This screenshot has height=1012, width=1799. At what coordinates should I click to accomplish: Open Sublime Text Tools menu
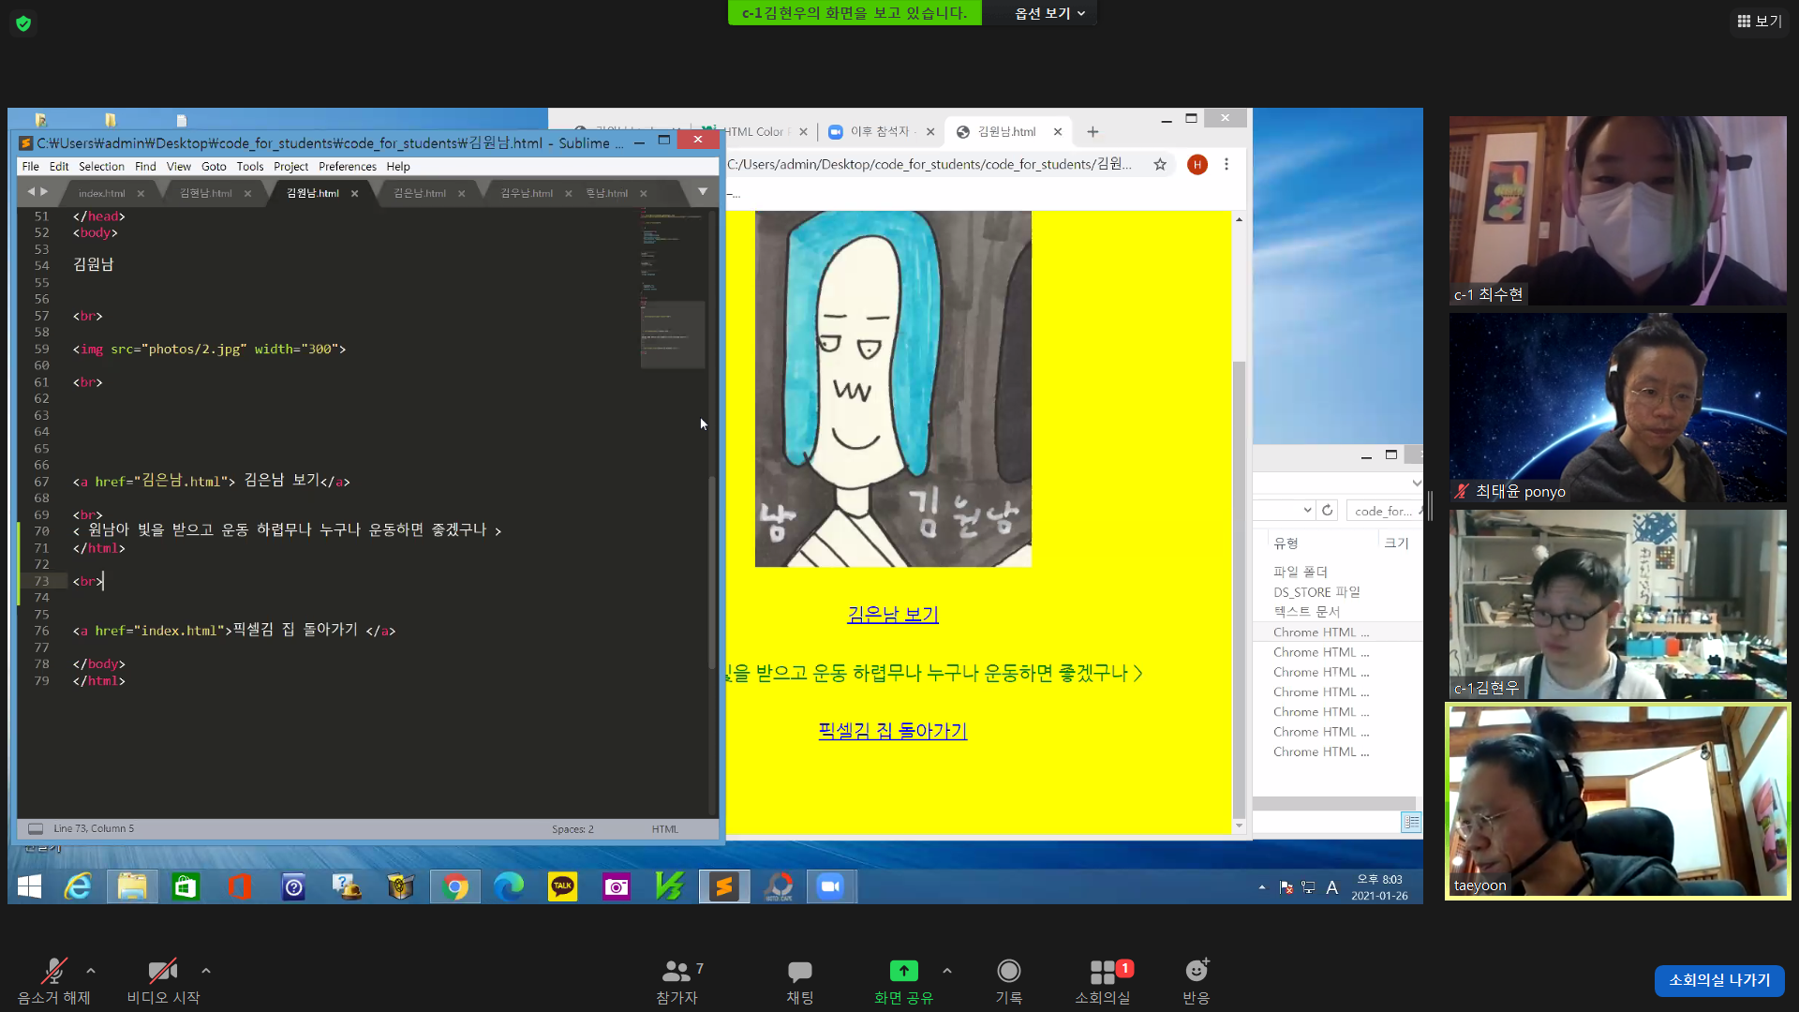click(250, 166)
